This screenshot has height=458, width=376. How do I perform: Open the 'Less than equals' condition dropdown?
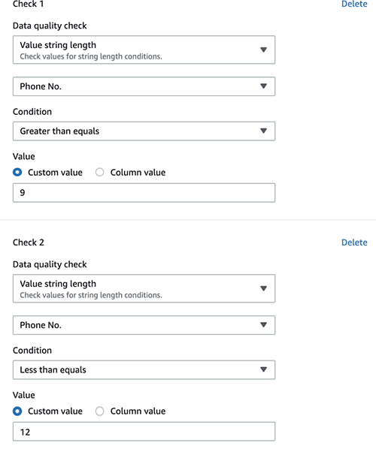tap(144, 370)
